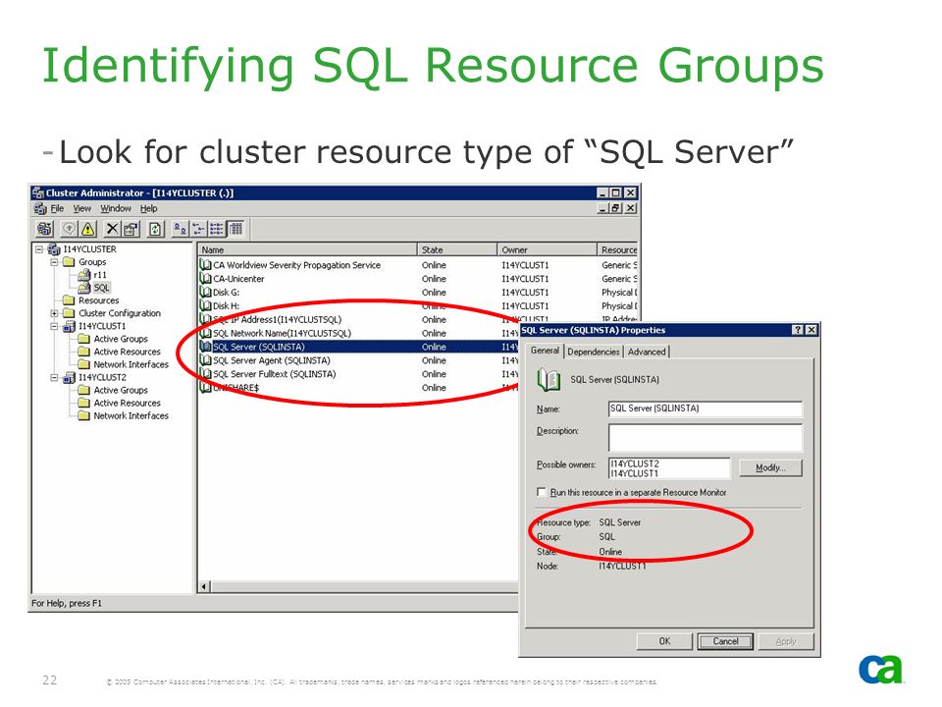This screenshot has height=707, width=942.
Task: Select SQL Server Agent (SQLINSTA) resource row
Action: click(358, 360)
